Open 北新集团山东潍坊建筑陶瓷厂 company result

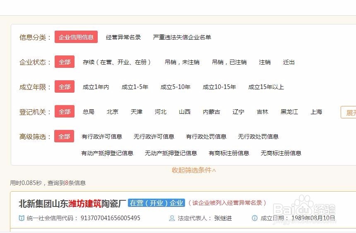pos(72,204)
